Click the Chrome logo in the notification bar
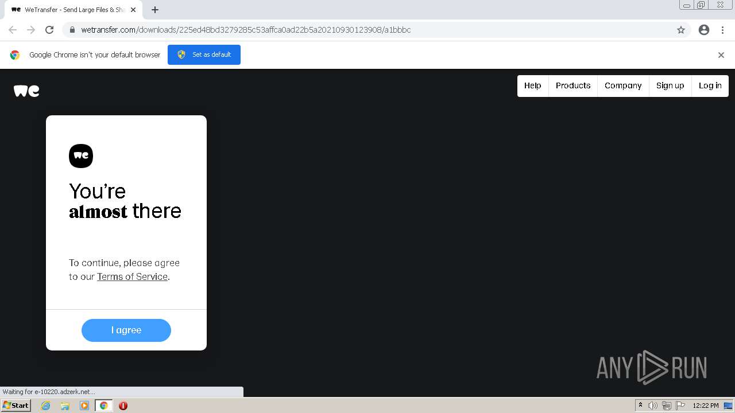Image resolution: width=735 pixels, height=413 pixels. 15,55
